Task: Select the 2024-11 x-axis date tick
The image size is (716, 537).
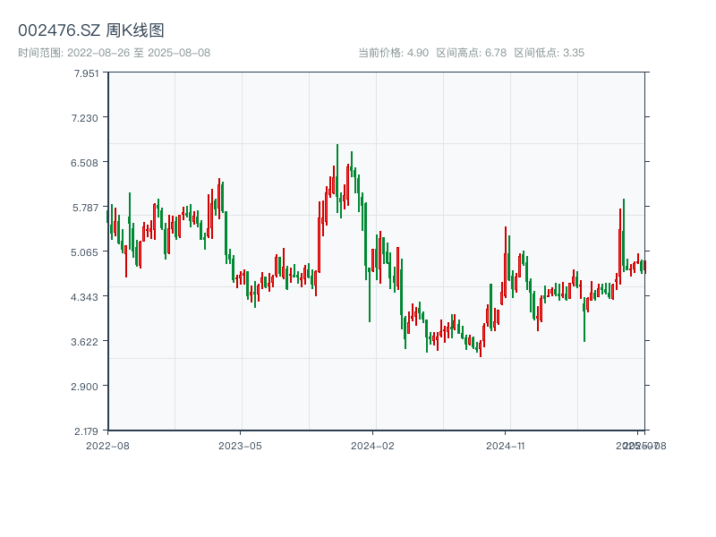Action: (506, 444)
